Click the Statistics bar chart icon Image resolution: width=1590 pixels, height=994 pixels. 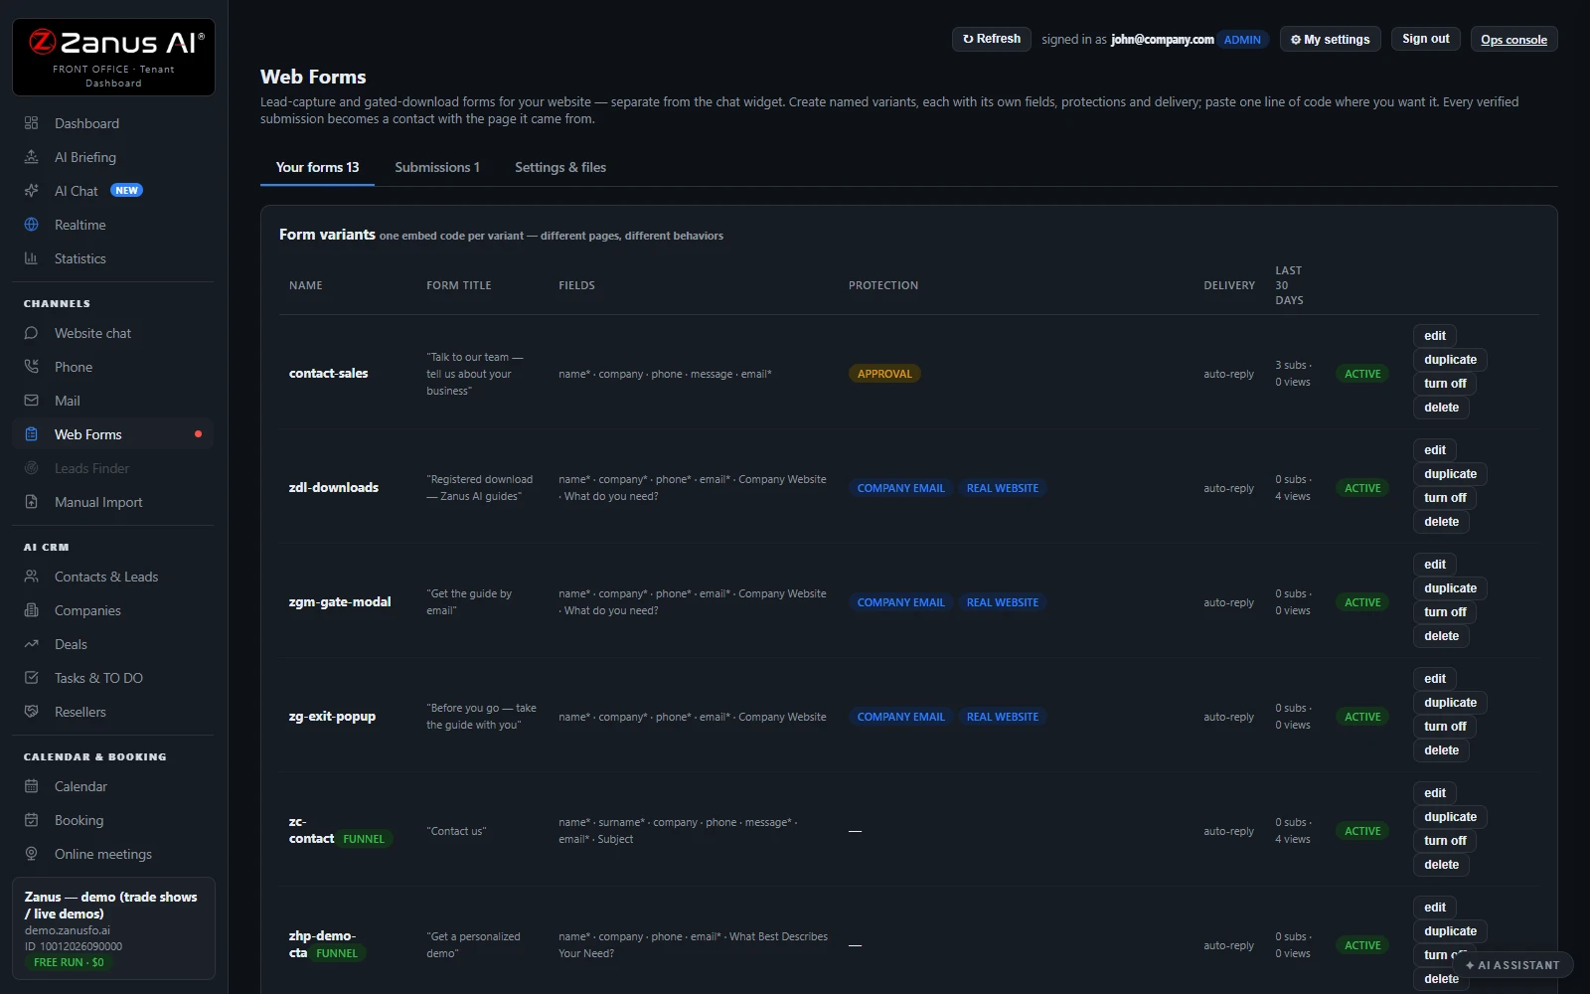click(x=31, y=258)
